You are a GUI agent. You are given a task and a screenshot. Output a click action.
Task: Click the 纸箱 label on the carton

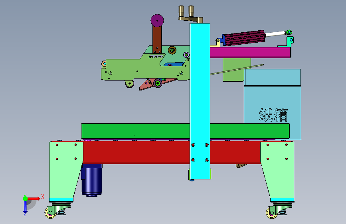point(273,115)
